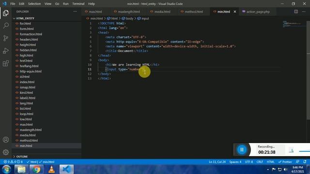Open the Extensions view
Image resolution: width=310 pixels, height=174 pixels.
(6, 63)
